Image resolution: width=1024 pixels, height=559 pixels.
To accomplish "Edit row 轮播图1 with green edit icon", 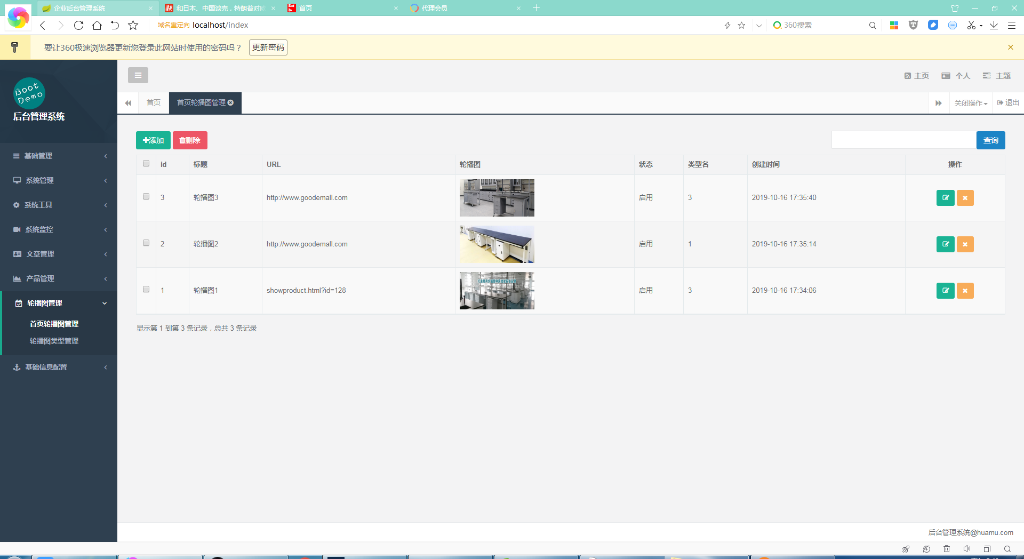I will [x=946, y=291].
